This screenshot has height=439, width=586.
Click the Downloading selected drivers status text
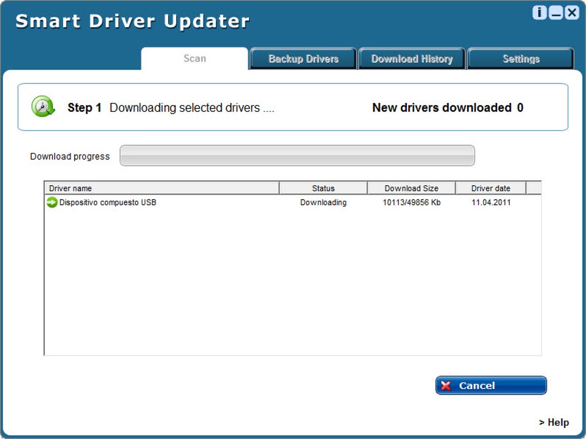pos(192,108)
